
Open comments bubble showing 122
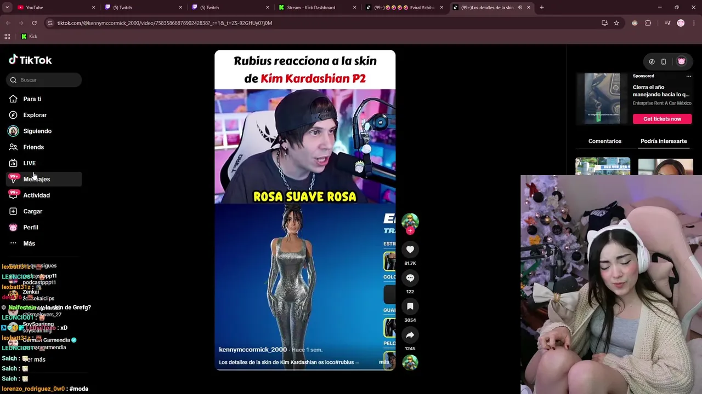[410, 278]
